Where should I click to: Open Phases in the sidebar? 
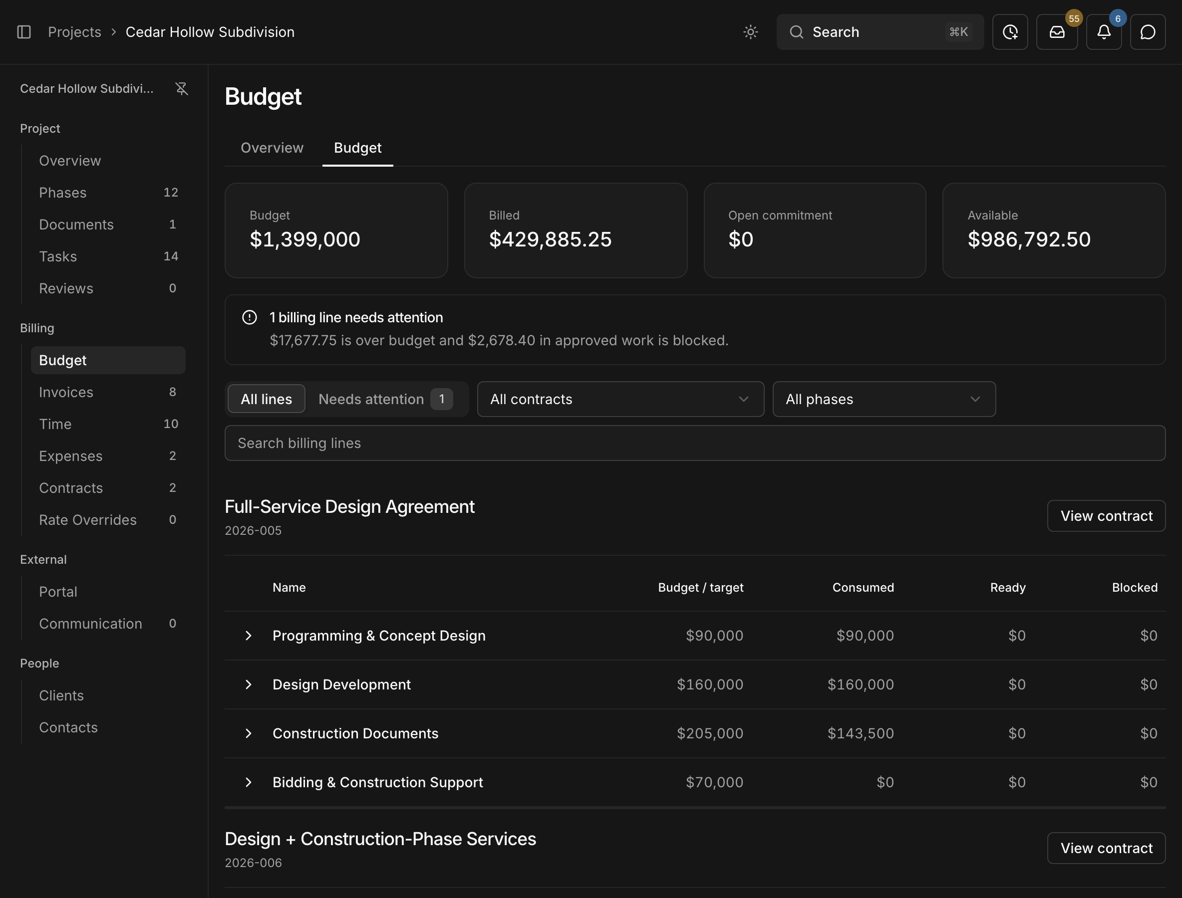108,193
